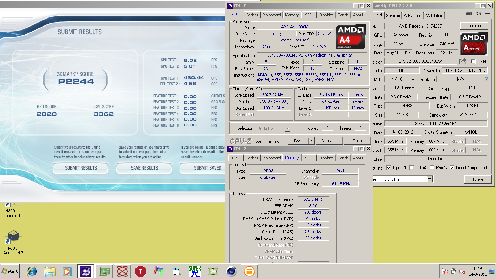496x279 pixels.
Task: Click the power plug tray icon
Action: (x=453, y=271)
